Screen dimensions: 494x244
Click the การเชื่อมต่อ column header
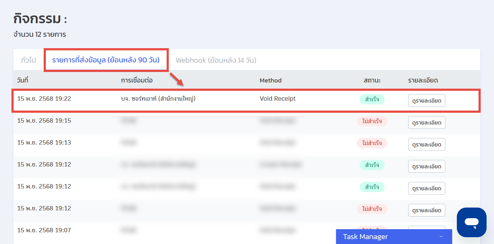click(137, 80)
